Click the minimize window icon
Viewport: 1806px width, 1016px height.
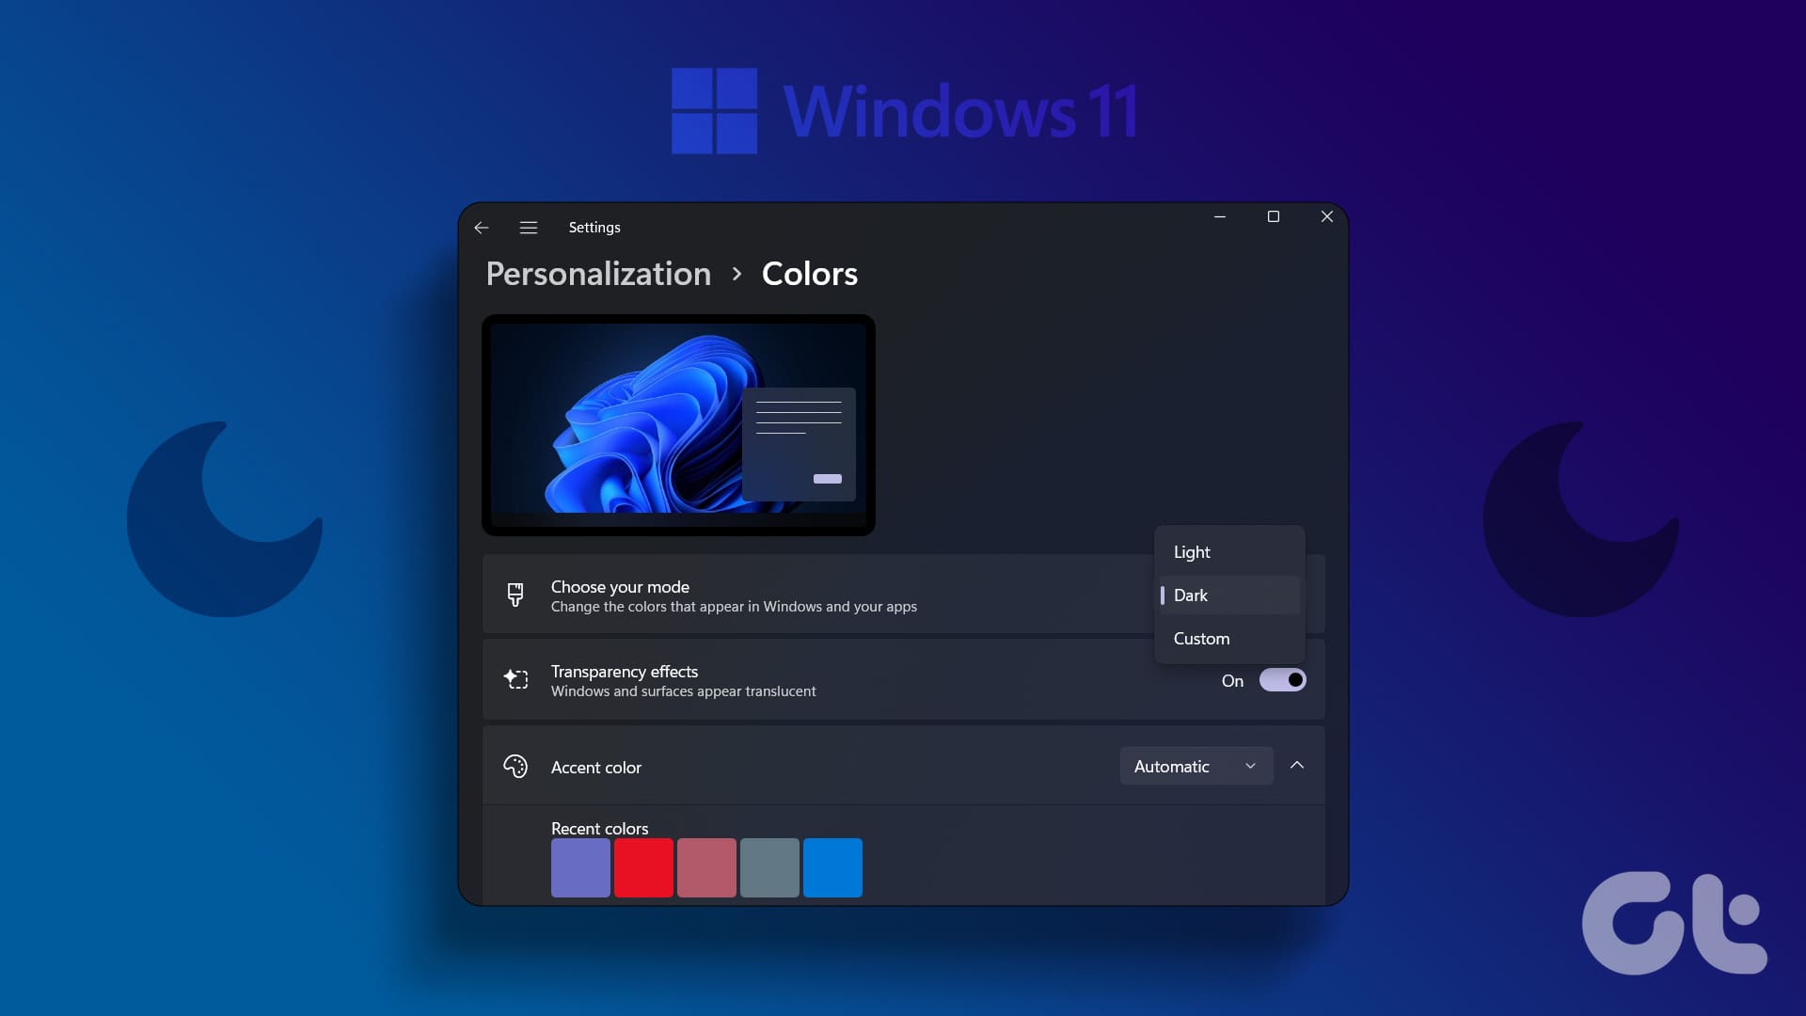[1221, 217]
